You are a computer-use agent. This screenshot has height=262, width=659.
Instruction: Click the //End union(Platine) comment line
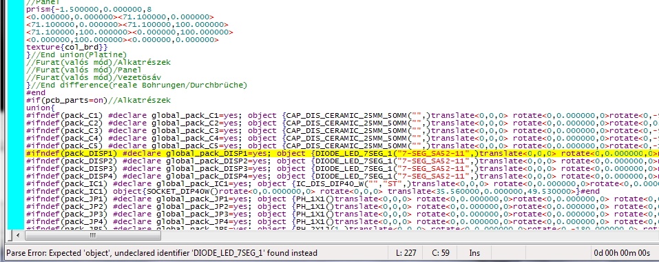pos(76,54)
